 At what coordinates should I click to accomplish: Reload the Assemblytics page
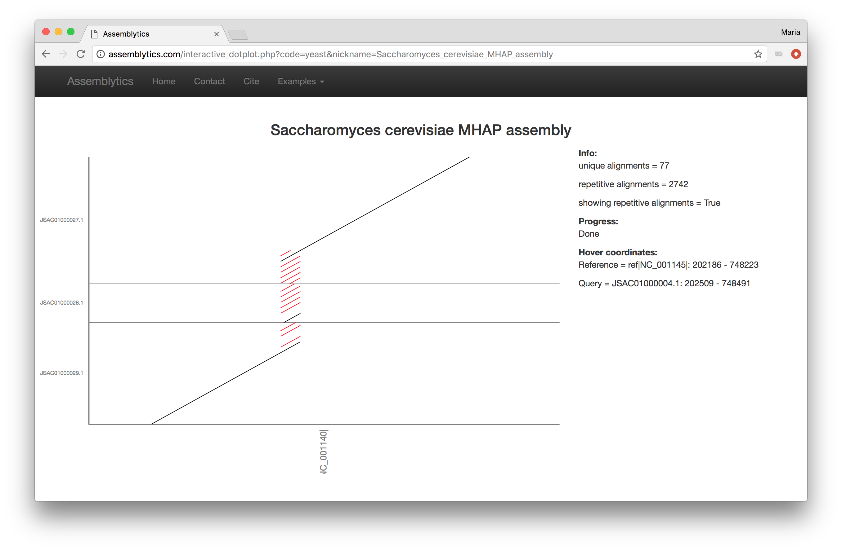pyautogui.click(x=81, y=54)
